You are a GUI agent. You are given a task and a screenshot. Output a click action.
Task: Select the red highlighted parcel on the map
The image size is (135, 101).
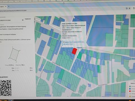[75, 51]
